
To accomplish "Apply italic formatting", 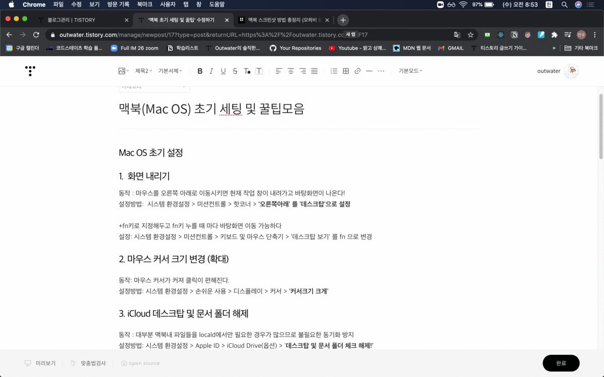I will click(x=211, y=71).
